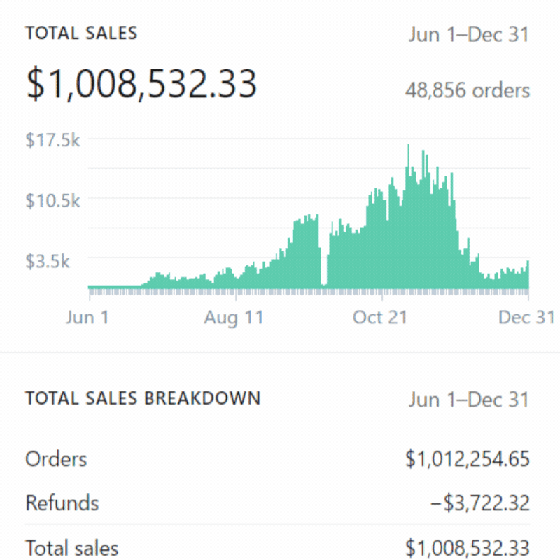Screen dimensions: 560x560
Task: Open the Refunds row in the breakdown
Action: 62,503
